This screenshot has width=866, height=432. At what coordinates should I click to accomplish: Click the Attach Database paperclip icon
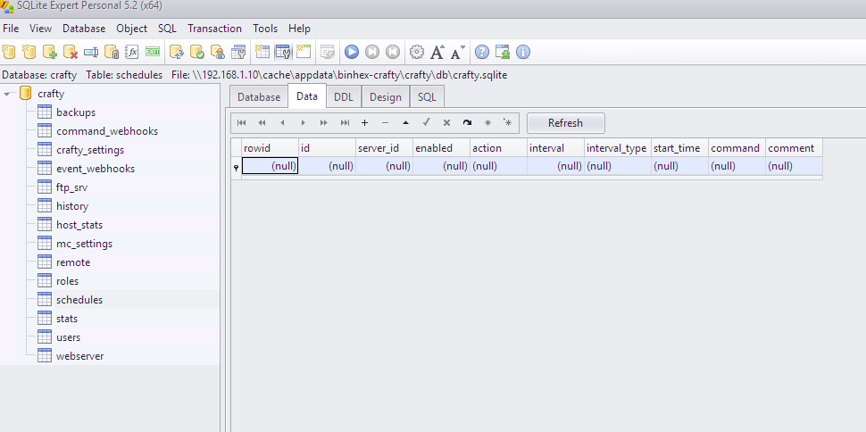pyautogui.click(x=112, y=52)
